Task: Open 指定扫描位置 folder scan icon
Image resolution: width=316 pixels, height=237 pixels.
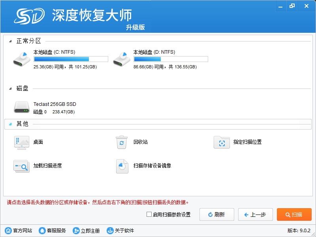Action: click(x=222, y=142)
